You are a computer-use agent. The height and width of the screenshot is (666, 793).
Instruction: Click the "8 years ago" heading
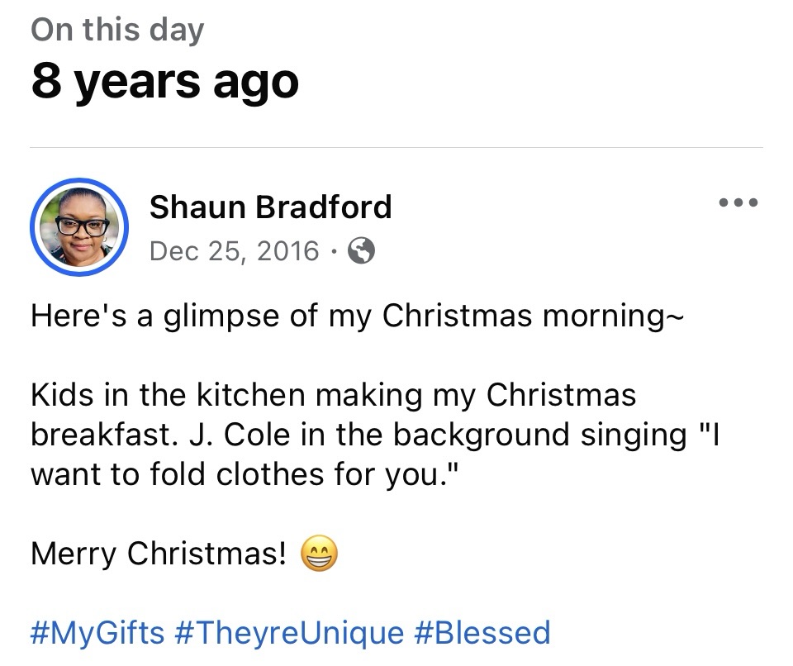pos(164,82)
